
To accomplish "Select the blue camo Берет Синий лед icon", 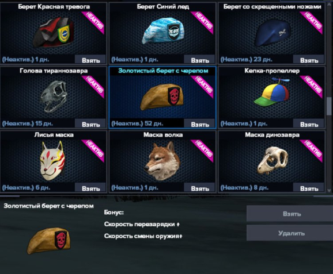I will pyautogui.click(x=163, y=31).
